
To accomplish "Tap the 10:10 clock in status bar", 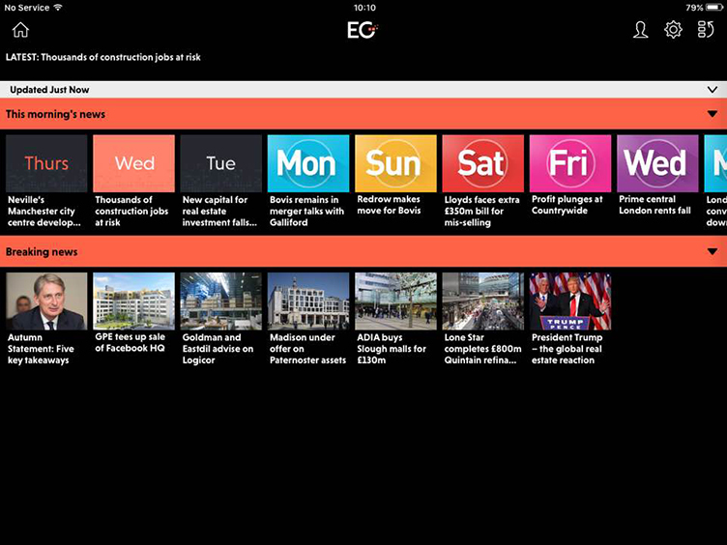I will click(x=364, y=8).
